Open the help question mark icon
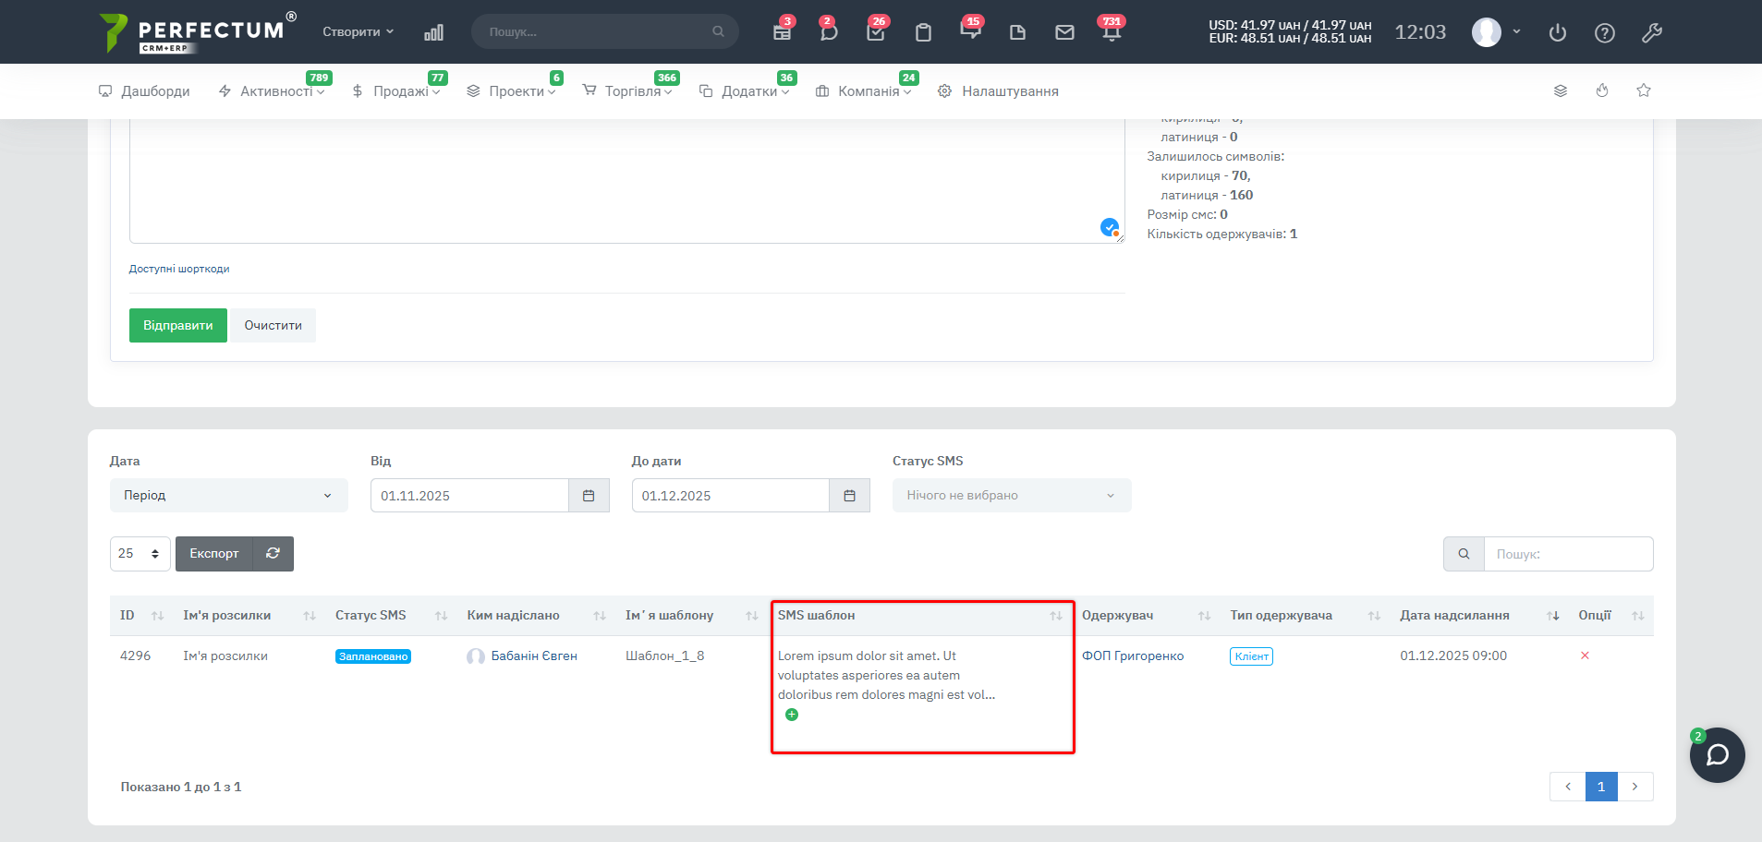 [x=1605, y=32]
